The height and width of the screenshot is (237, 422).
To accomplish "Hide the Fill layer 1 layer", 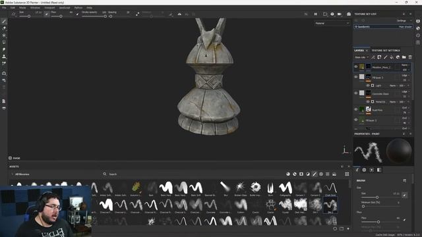I will click(x=356, y=120).
